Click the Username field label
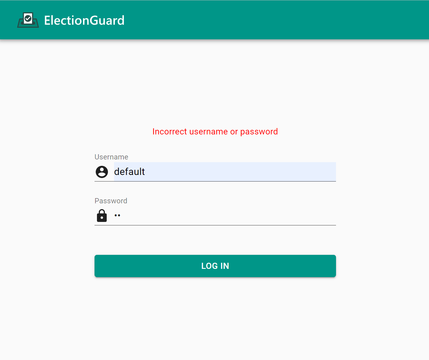The width and height of the screenshot is (429, 360). click(x=111, y=157)
